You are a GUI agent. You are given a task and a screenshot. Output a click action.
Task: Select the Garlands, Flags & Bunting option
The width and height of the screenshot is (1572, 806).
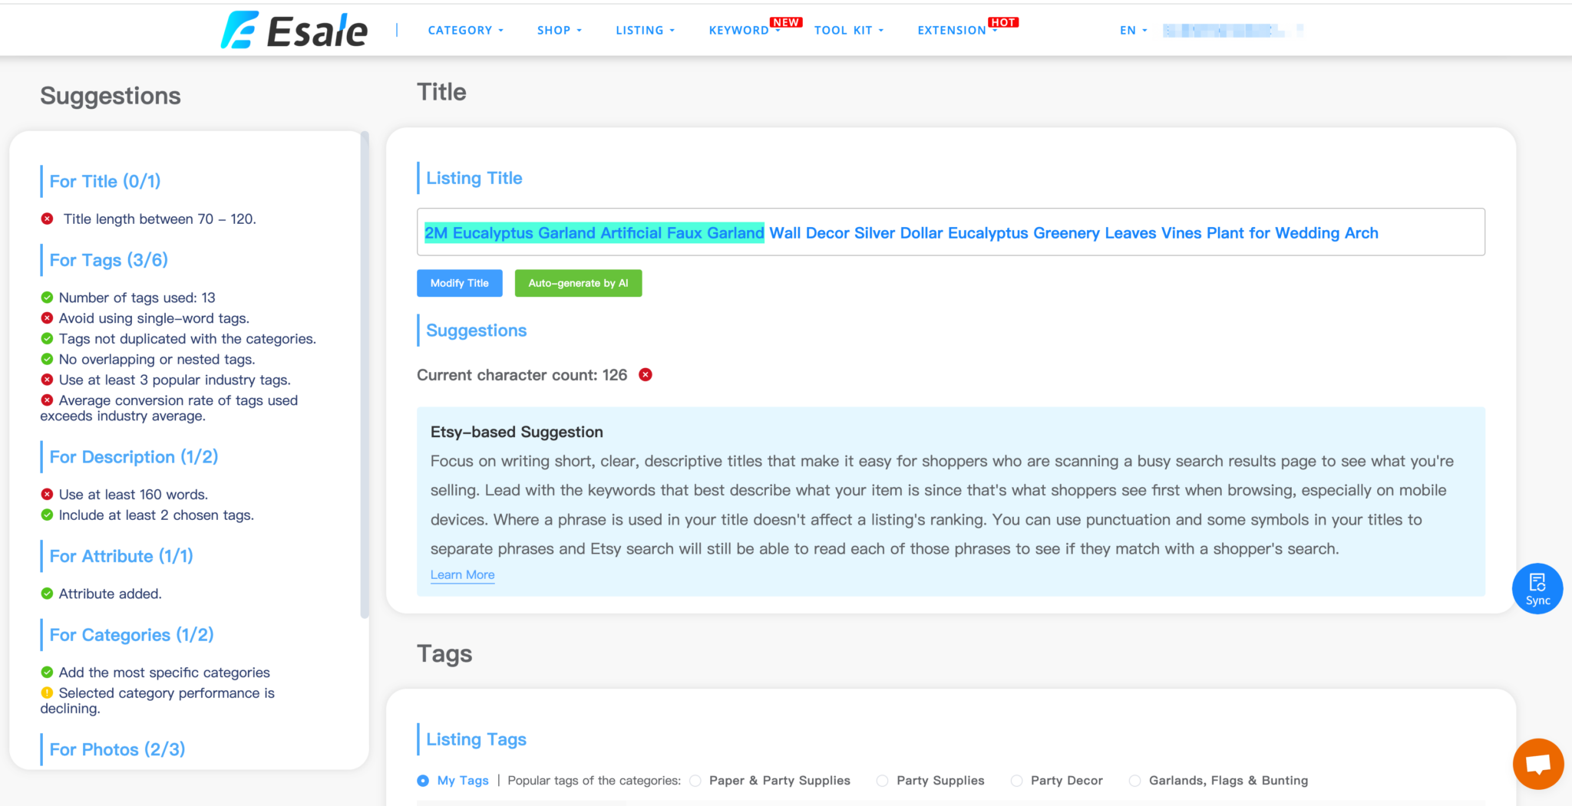1134,780
